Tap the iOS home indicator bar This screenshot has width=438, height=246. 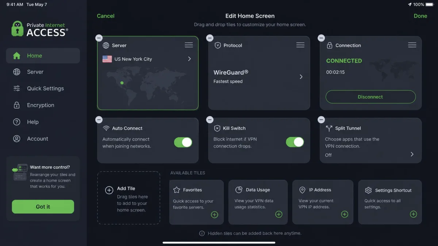[219, 242]
